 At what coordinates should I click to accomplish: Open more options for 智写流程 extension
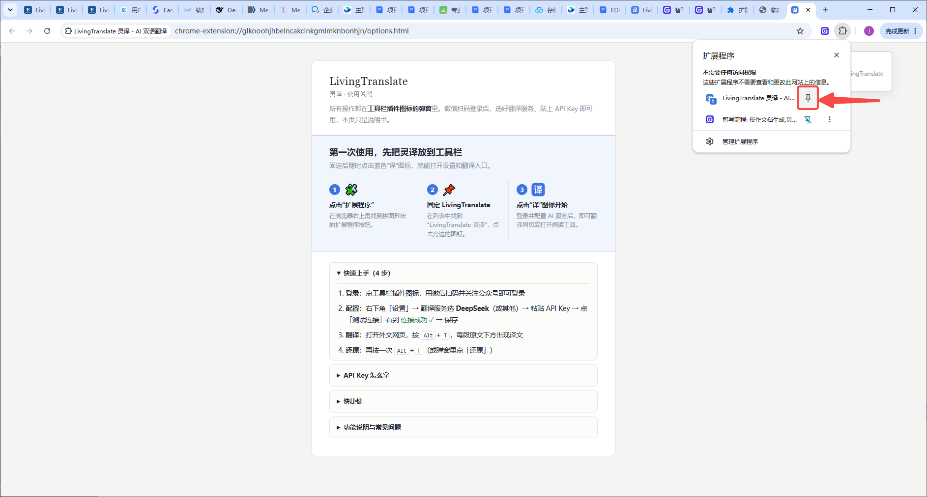829,119
